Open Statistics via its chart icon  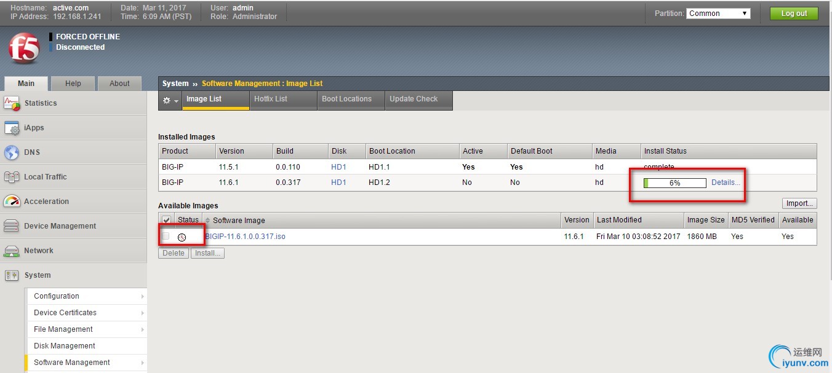click(12, 103)
